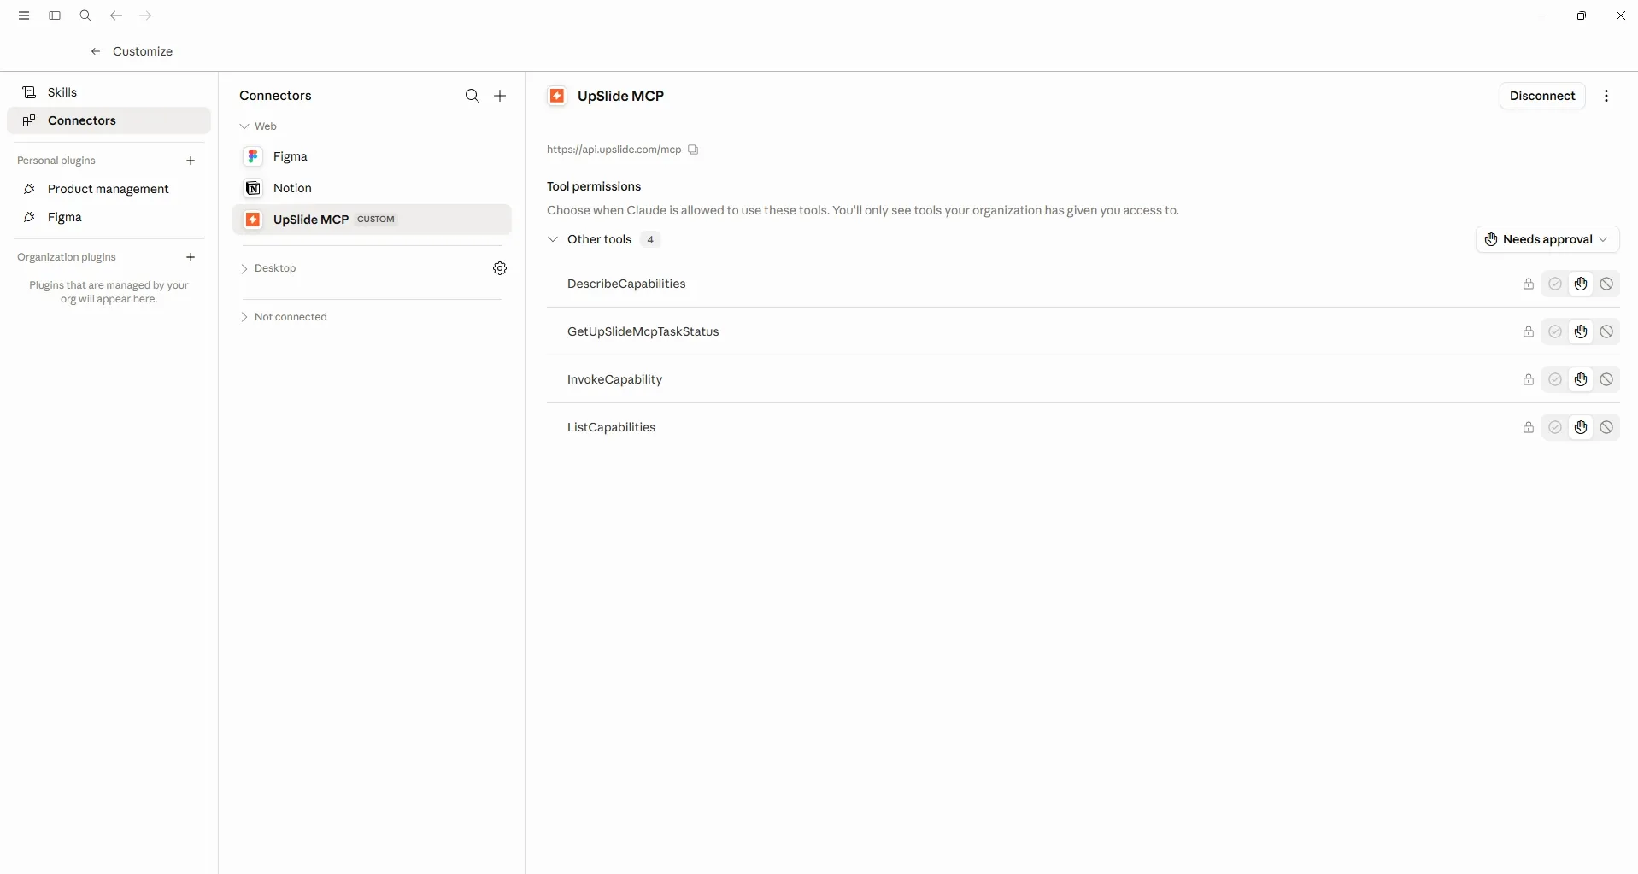Click the GetUpSlideMcpTaskStatus tool name

tap(643, 331)
